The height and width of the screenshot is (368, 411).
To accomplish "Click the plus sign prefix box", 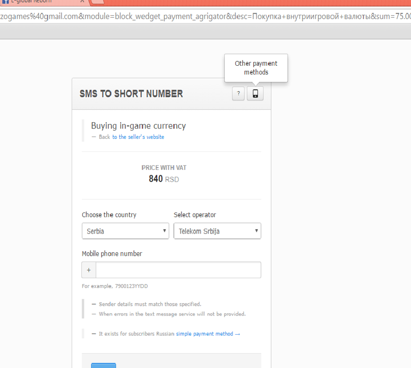I will click(89, 270).
